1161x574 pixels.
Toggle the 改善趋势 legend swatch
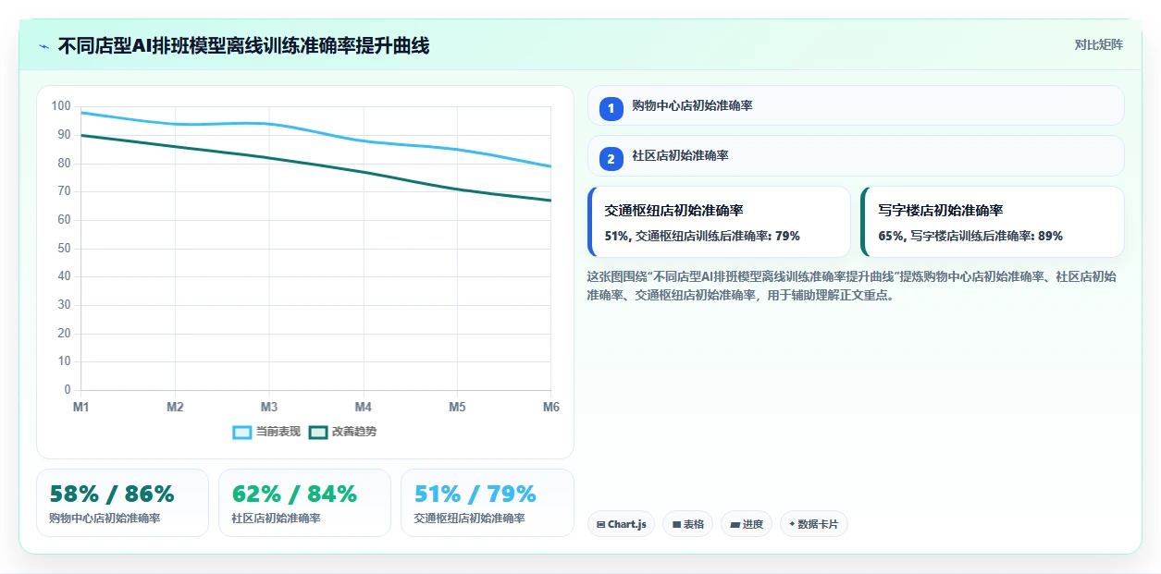tap(318, 432)
